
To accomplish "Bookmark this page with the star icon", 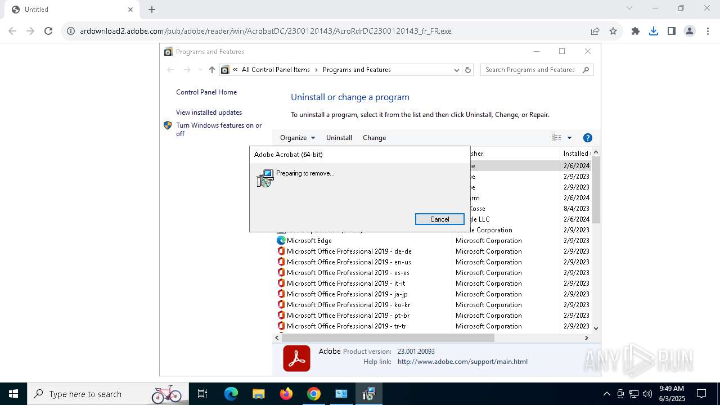I will coord(613,31).
